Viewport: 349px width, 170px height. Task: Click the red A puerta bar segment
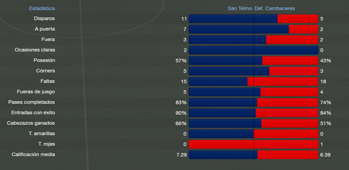click(x=303, y=29)
